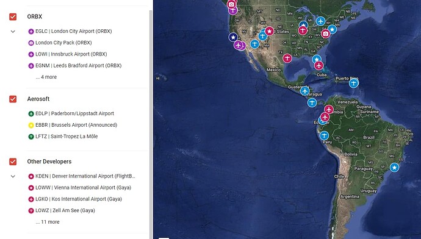The image size is (421, 239).
Task: Select the blue airplane marker near Puerto Rico
Action: point(354,83)
